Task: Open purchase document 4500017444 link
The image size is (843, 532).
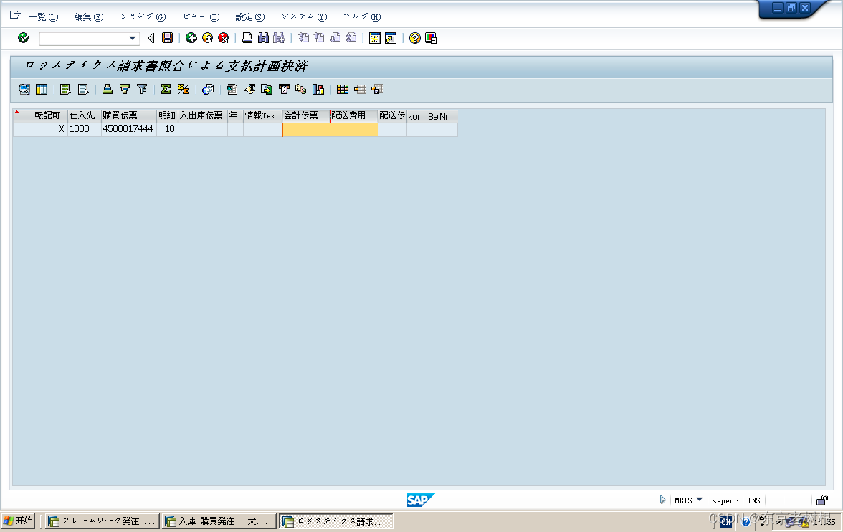Action: (128, 129)
